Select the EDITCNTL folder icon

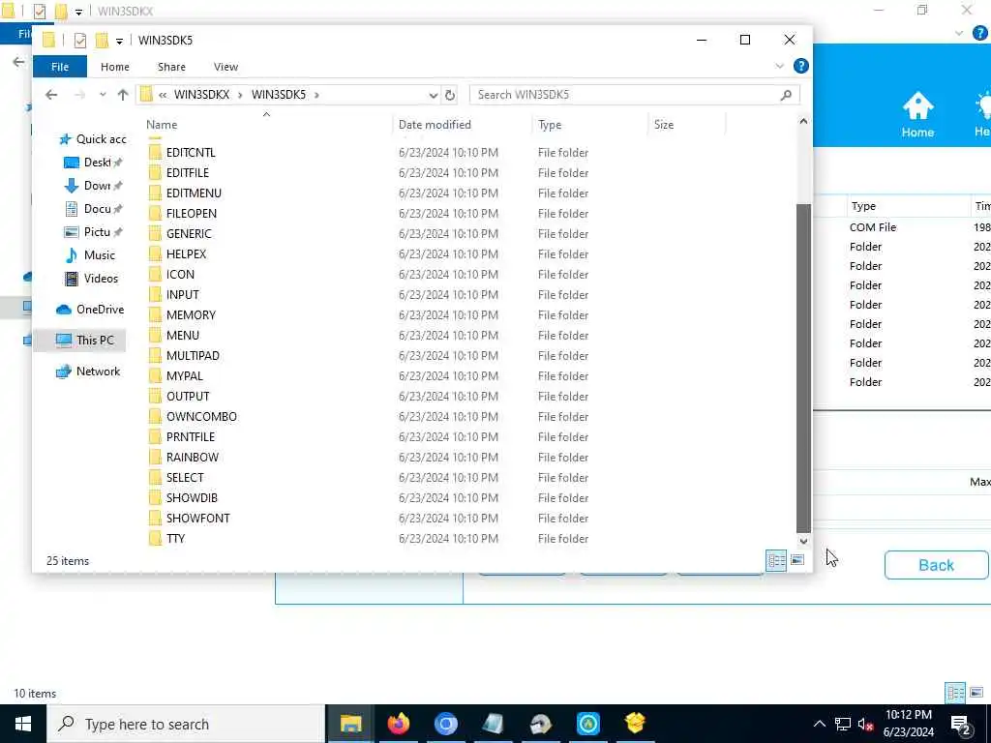(x=155, y=153)
